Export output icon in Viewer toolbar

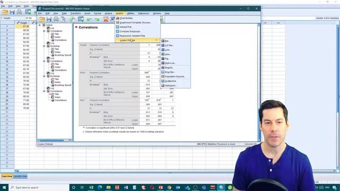[x=72, y=20]
